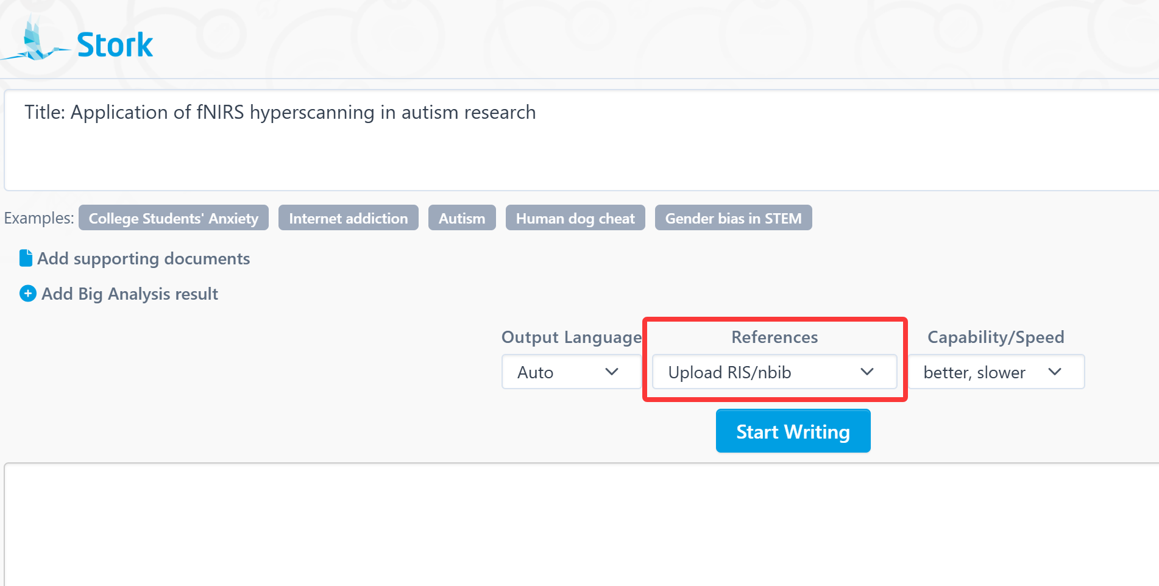Click the Add Big Analysis result link
Image resolution: width=1159 pixels, height=586 pixels.
(130, 294)
